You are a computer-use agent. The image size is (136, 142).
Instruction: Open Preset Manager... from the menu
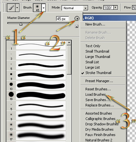click(99, 81)
